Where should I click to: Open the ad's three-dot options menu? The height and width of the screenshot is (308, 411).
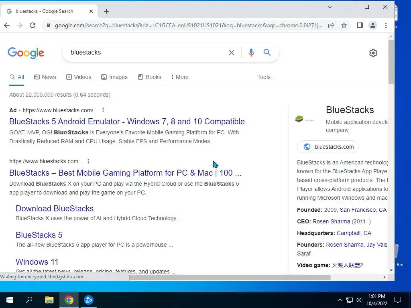pyautogui.click(x=103, y=110)
